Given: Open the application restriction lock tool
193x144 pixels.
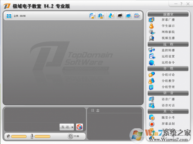Looking at the screenshot, I should pyautogui.click(x=92, y=16).
